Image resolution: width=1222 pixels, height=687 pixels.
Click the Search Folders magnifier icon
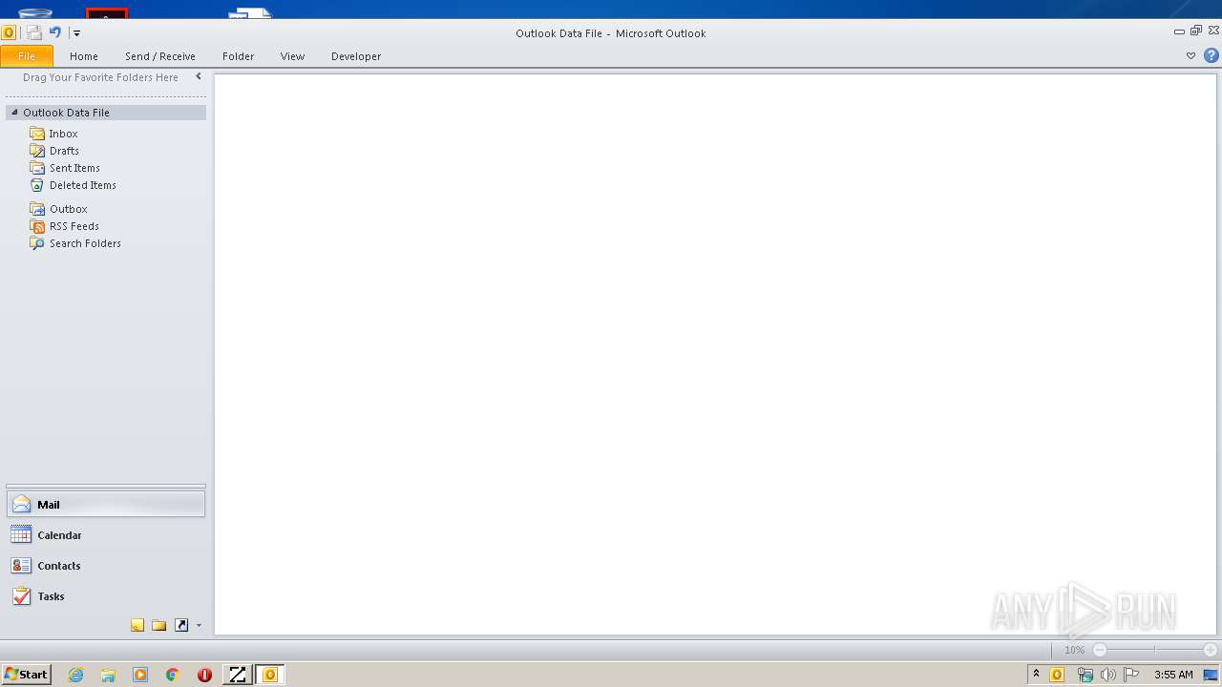pos(37,243)
